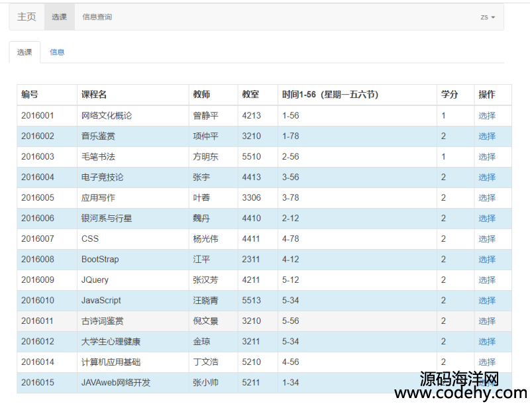Viewport: 530px width, 406px height.
Task: Switch to the 选课 sub-tab
Action: point(25,52)
